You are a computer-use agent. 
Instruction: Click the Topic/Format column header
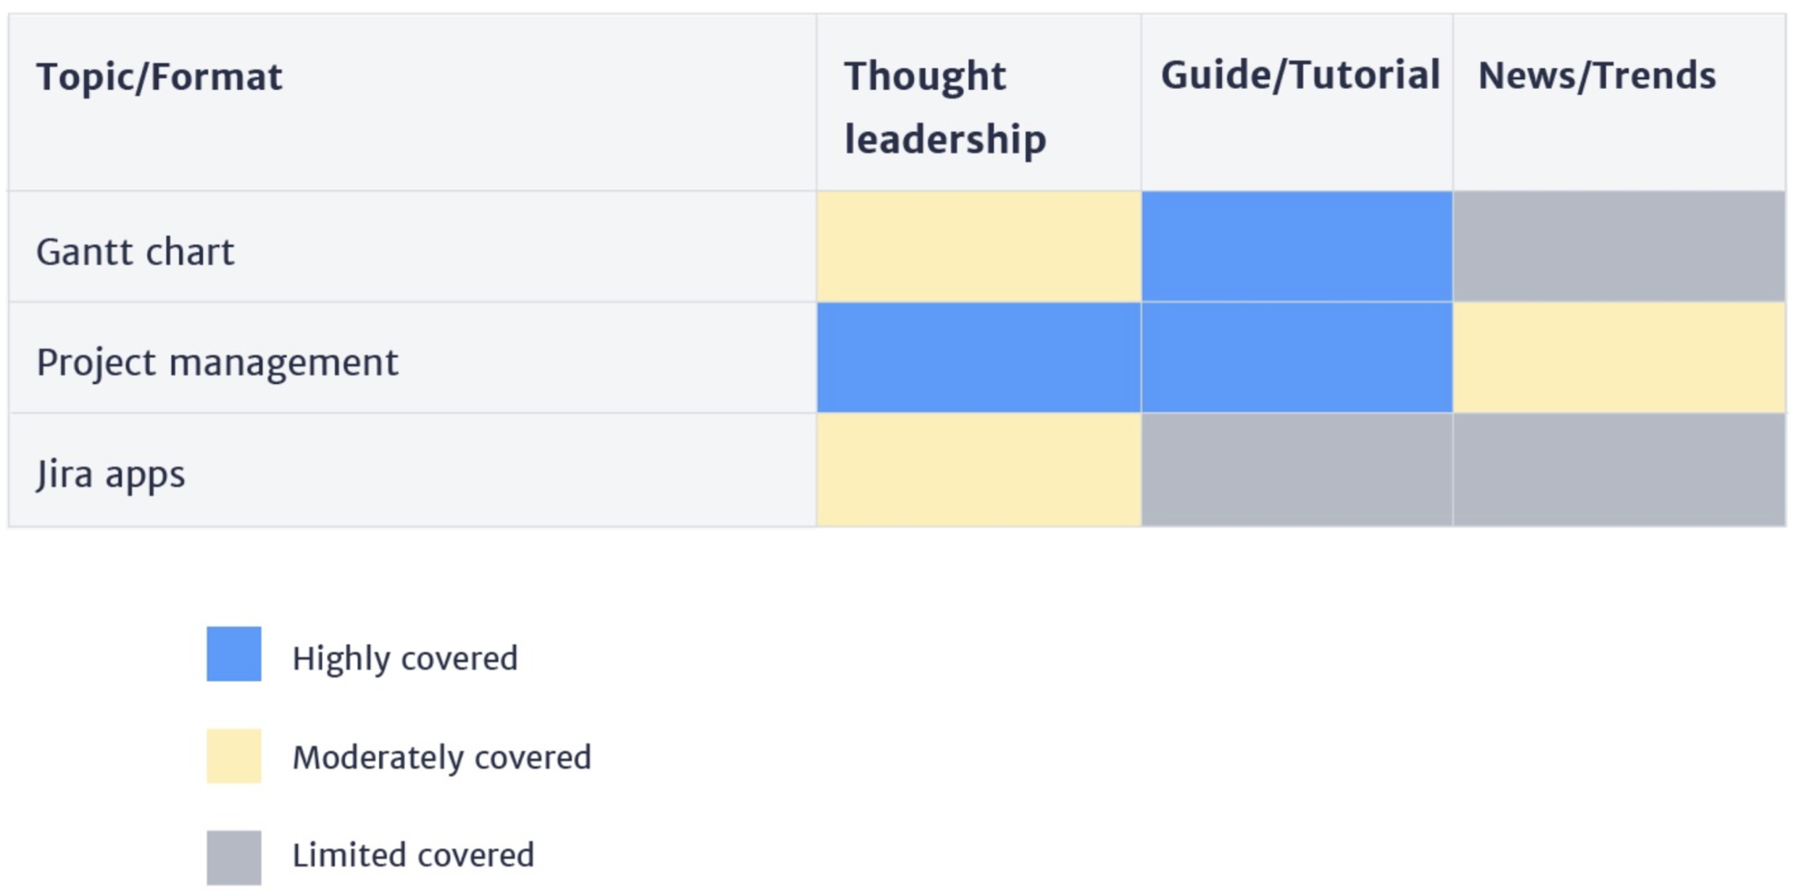pyautogui.click(x=159, y=77)
